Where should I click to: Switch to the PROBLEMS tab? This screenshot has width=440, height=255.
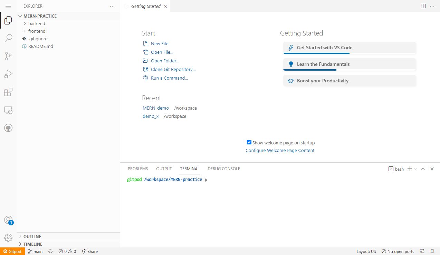pyautogui.click(x=138, y=169)
